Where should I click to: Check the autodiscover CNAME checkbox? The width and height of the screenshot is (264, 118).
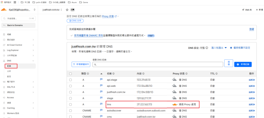click(70, 111)
